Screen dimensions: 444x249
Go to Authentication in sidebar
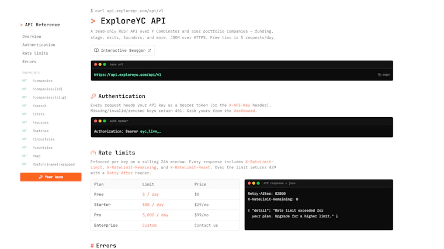click(39, 45)
